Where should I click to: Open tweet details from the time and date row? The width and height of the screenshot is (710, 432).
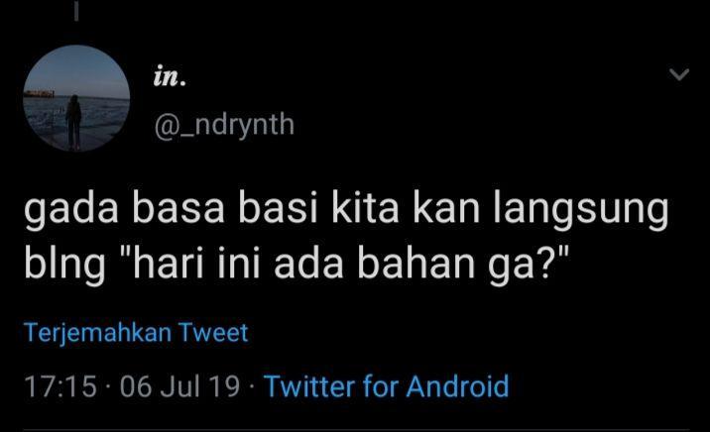[132, 386]
